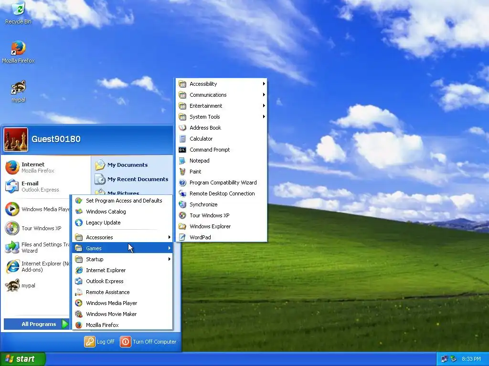Open the Mozilla Firefox desktop shortcut
489x366 pixels.
[x=19, y=52]
